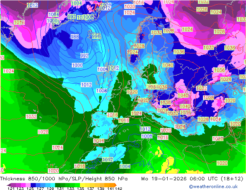Click the blue 1008 label over the central Mediterranean

[147, 136]
